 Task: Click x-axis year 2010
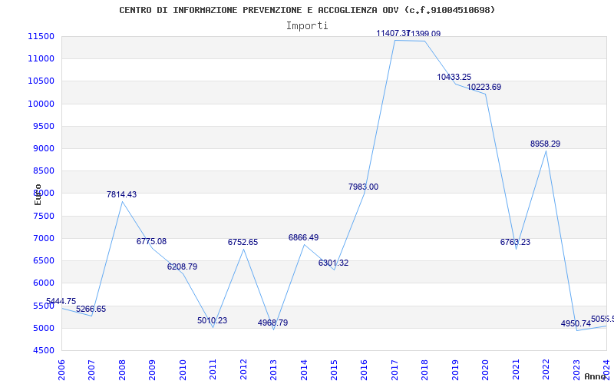(x=183, y=370)
